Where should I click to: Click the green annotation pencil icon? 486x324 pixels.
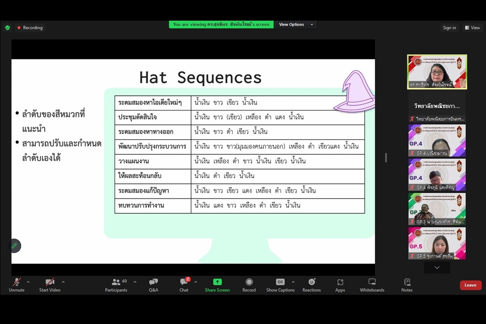tap(14, 246)
